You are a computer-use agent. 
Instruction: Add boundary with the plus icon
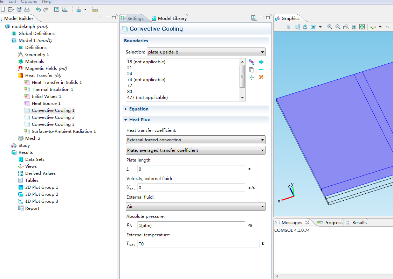(x=261, y=62)
